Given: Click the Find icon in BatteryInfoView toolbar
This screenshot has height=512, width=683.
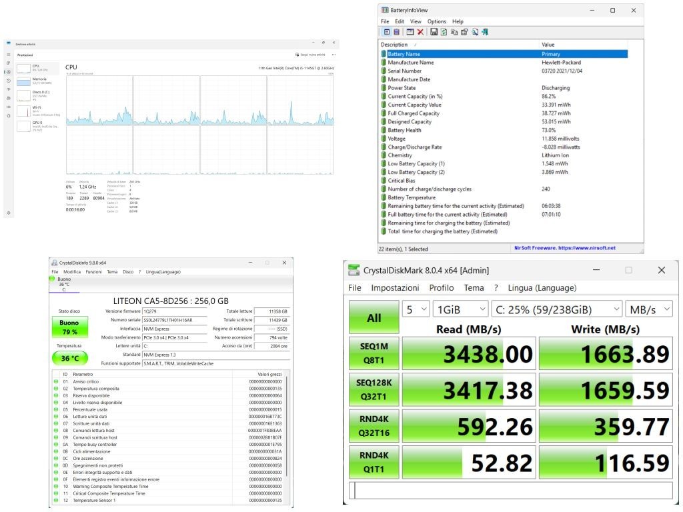Looking at the screenshot, I should point(475,32).
